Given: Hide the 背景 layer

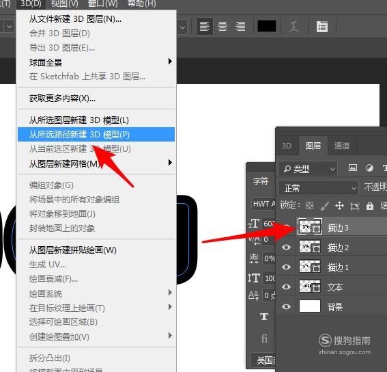Looking at the screenshot, I should tap(286, 307).
